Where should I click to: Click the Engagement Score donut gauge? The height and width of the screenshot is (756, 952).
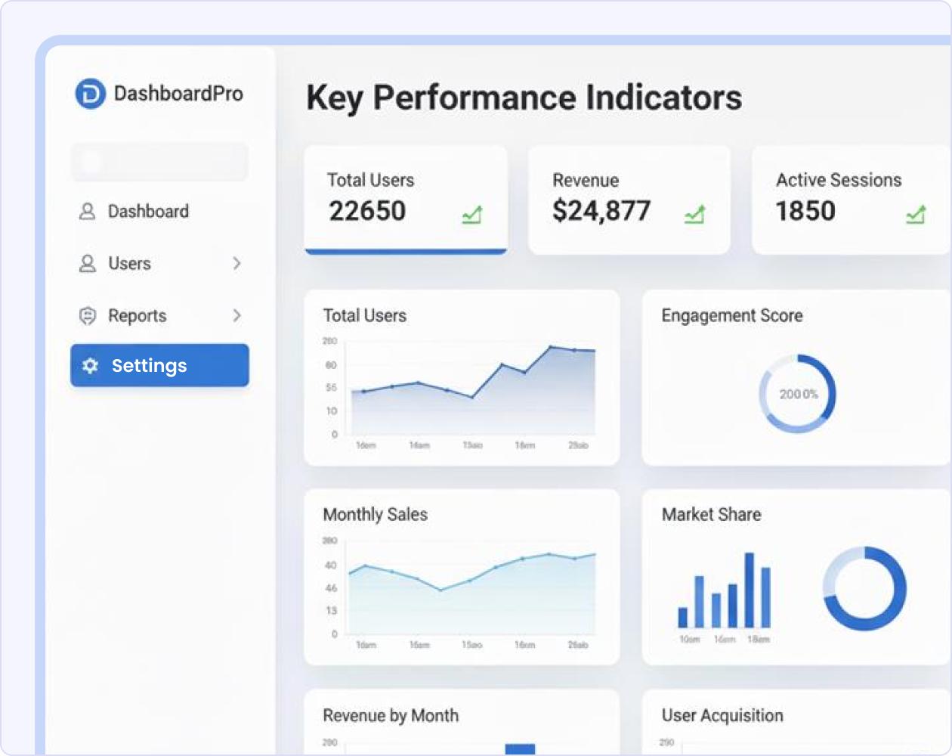pyautogui.click(x=798, y=394)
